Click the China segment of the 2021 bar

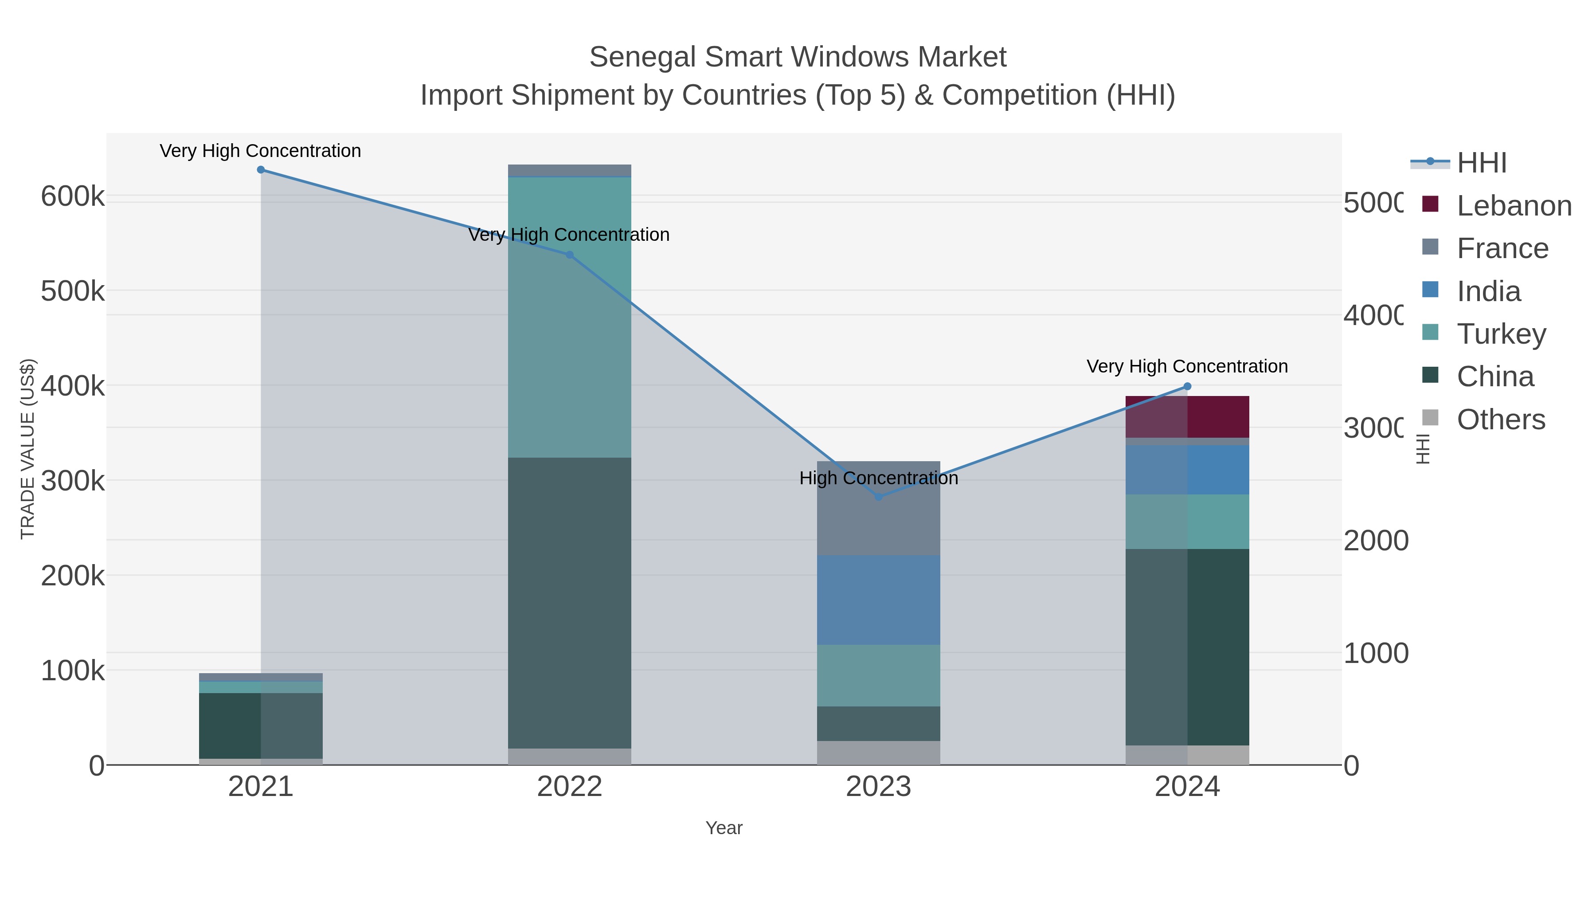[261, 726]
